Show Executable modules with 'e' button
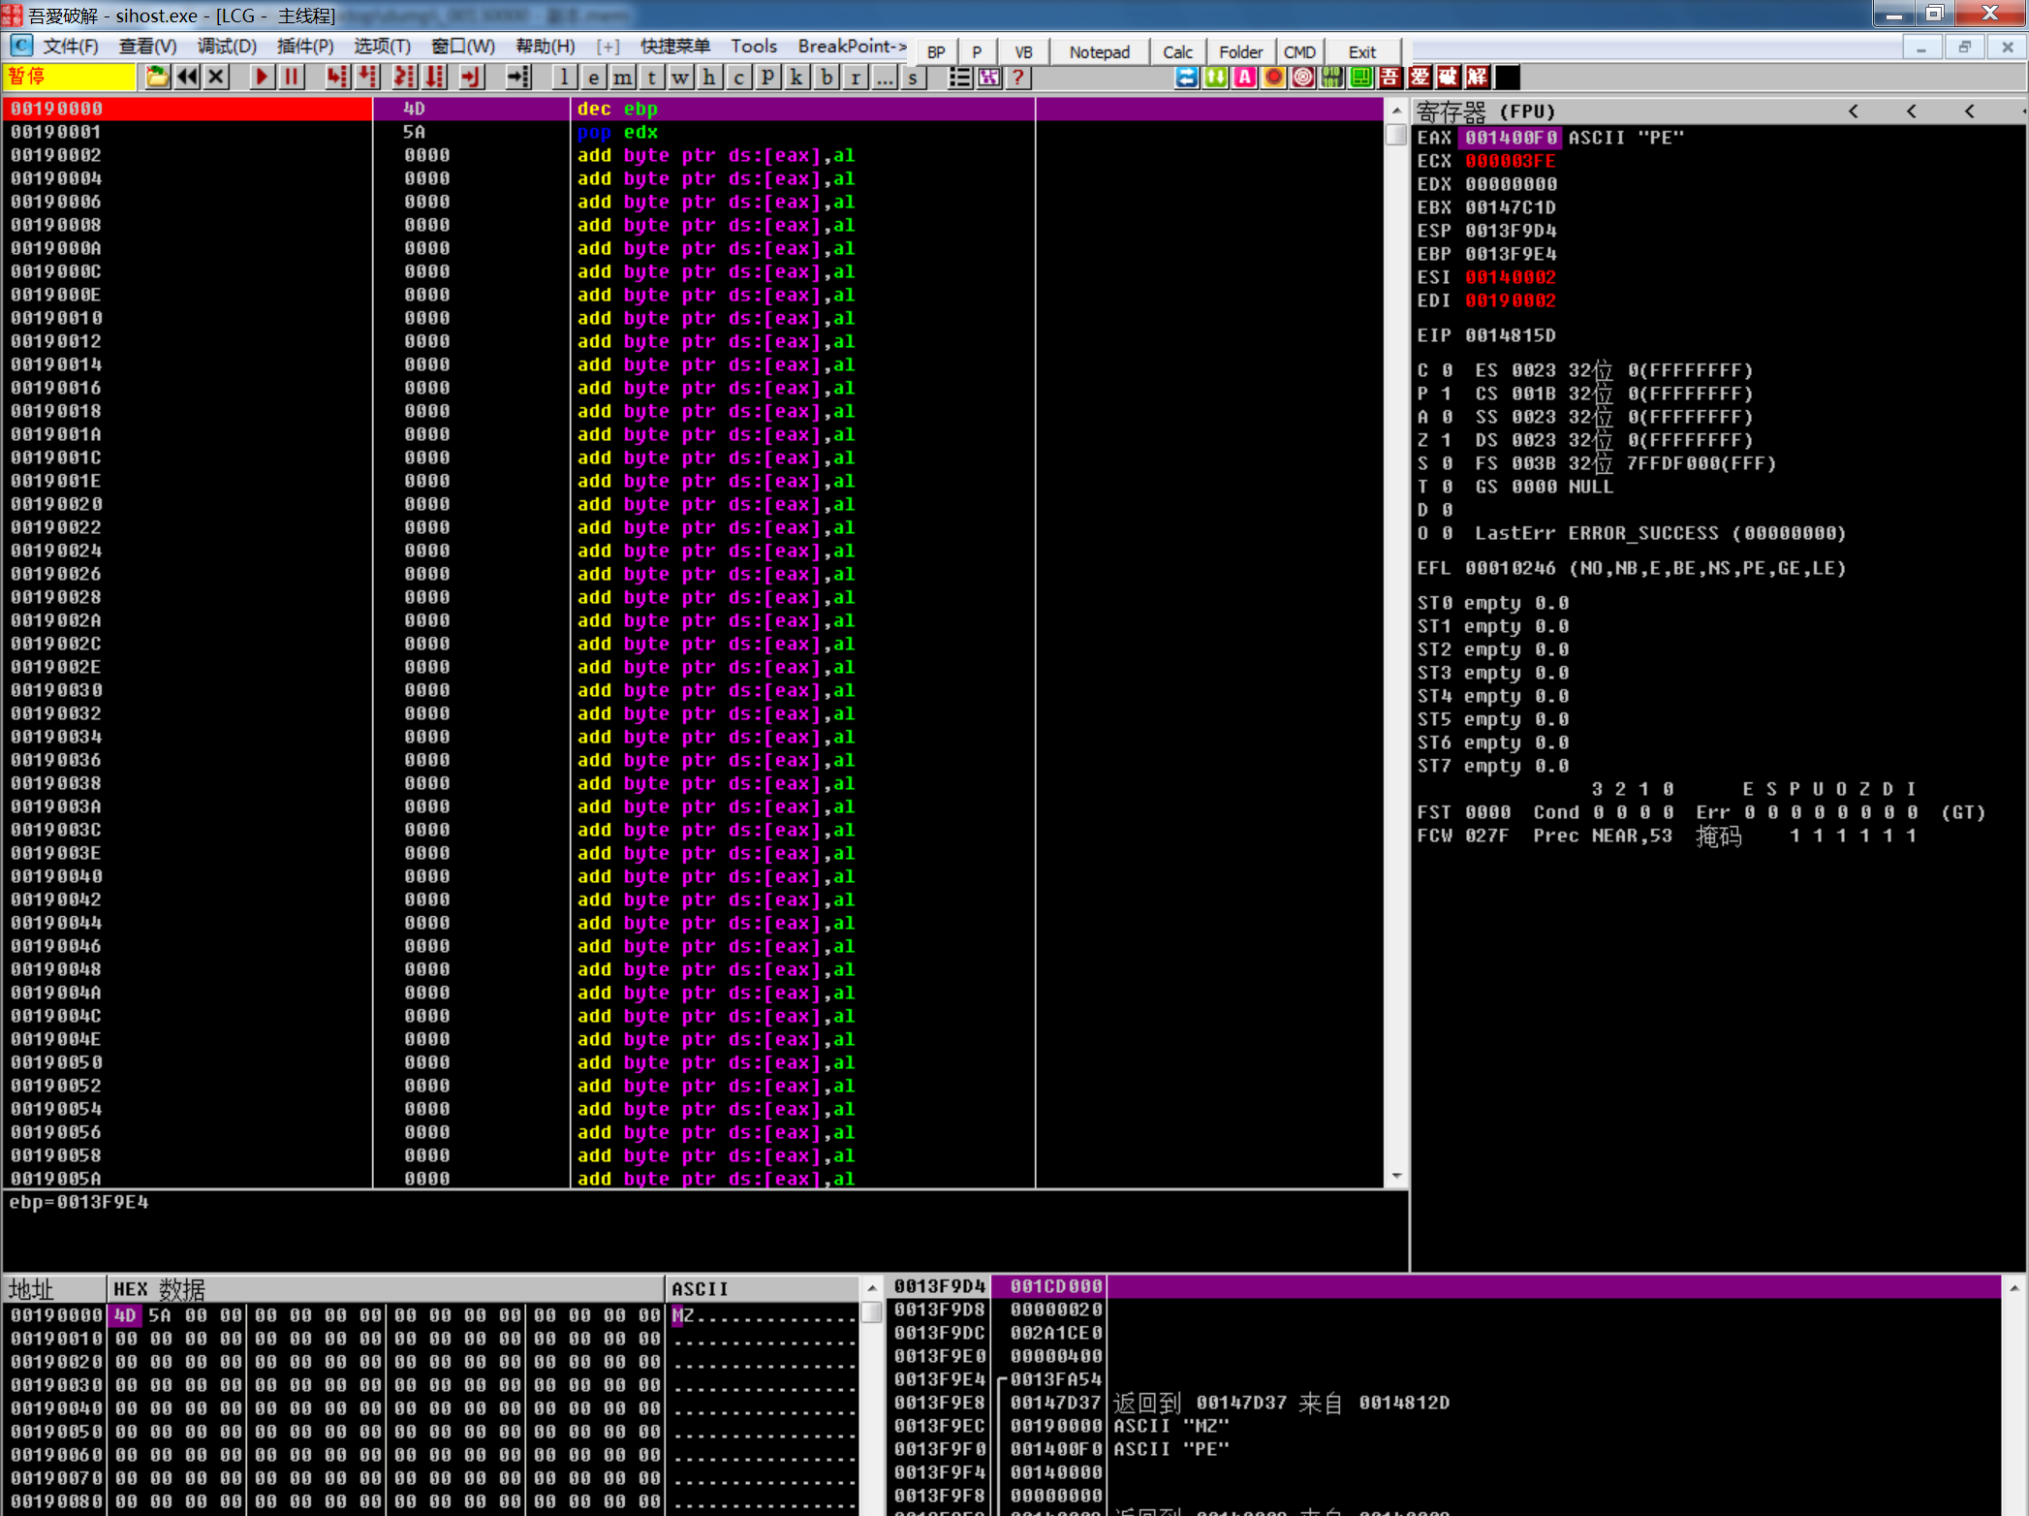 [593, 78]
